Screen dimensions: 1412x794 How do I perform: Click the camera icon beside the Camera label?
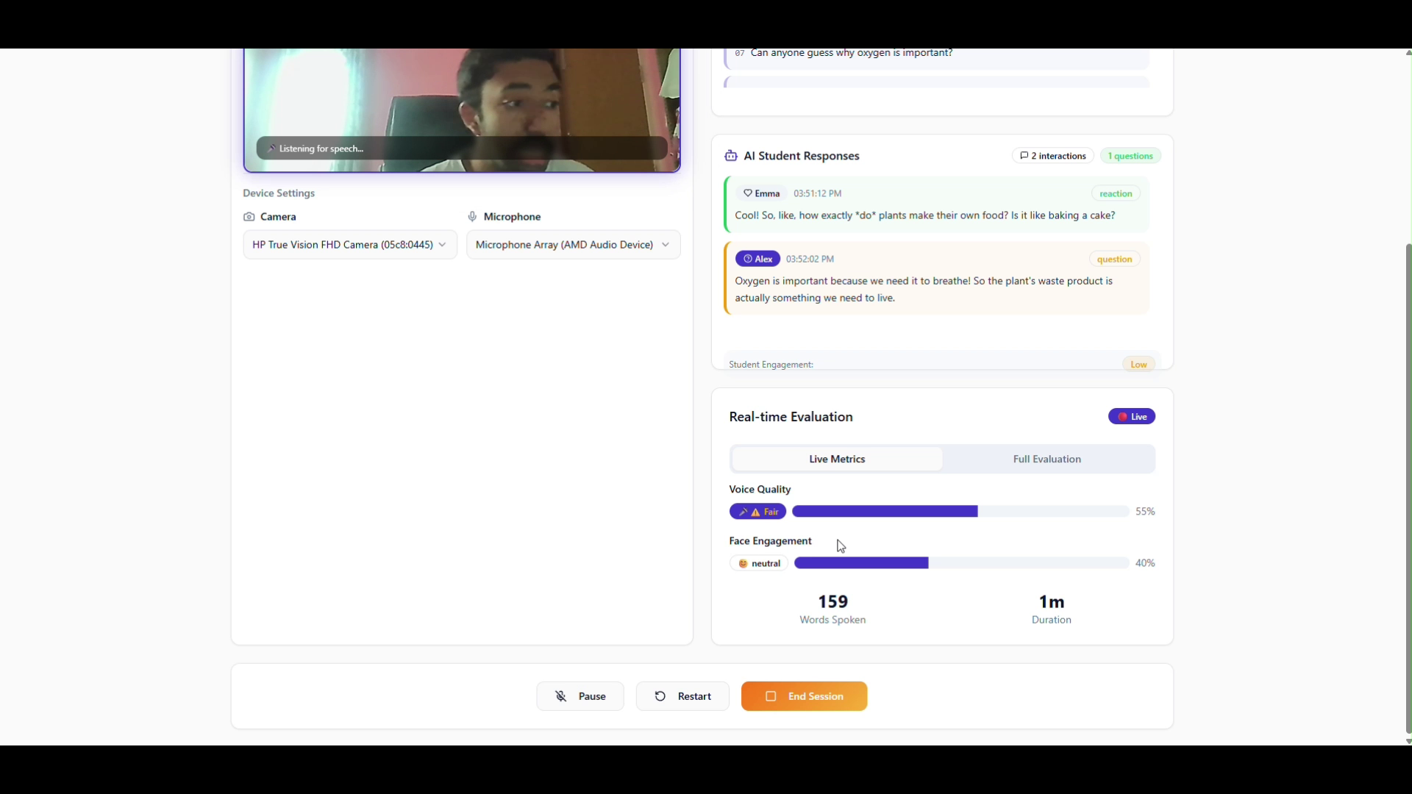click(249, 217)
